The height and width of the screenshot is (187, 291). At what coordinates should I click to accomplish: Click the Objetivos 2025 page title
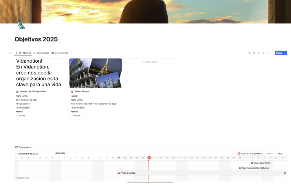click(x=36, y=39)
